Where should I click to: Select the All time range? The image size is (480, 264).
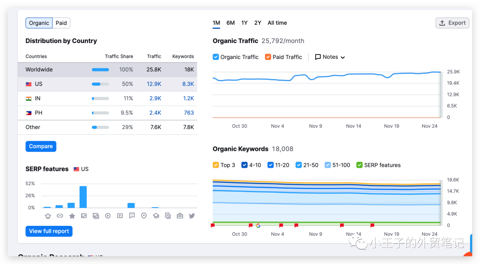[277, 23]
